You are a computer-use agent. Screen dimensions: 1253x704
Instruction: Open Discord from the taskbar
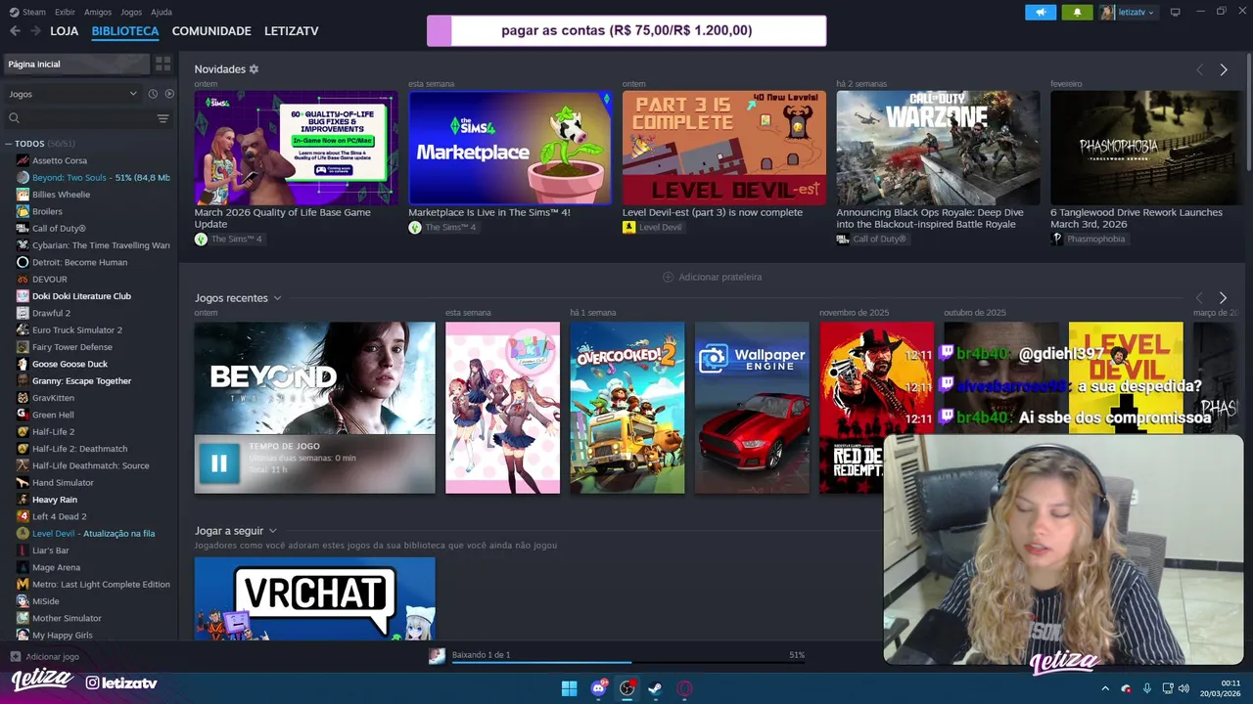(598, 688)
